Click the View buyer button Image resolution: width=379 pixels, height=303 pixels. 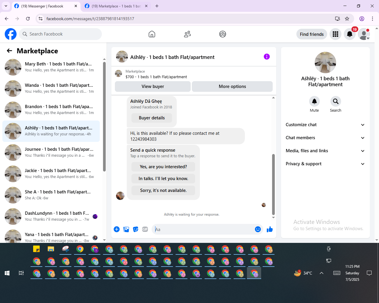pyautogui.click(x=153, y=86)
